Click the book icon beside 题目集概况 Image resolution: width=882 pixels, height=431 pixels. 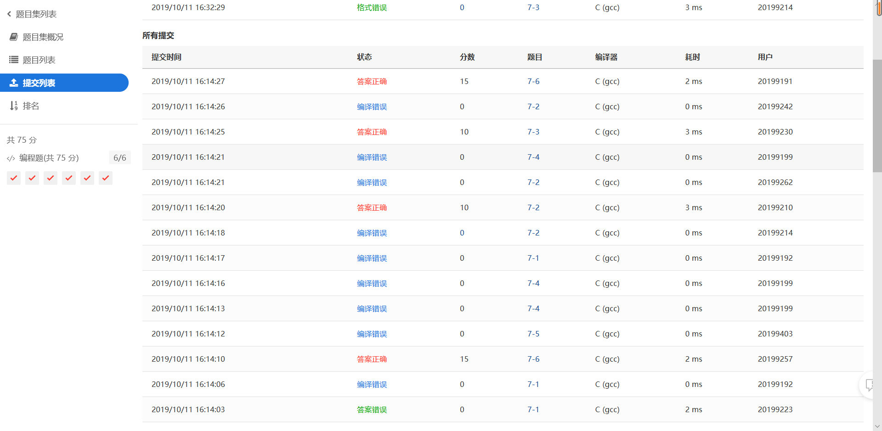14,37
